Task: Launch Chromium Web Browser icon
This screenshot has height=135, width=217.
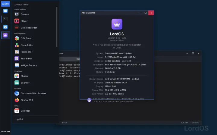Action: 17,93
